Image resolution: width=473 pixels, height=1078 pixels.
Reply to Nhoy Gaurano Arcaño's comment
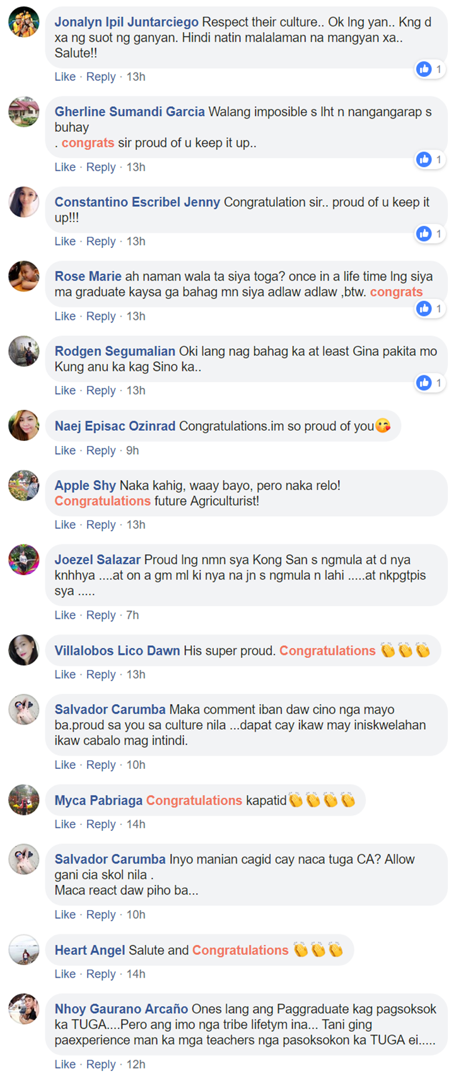pyautogui.click(x=101, y=1064)
